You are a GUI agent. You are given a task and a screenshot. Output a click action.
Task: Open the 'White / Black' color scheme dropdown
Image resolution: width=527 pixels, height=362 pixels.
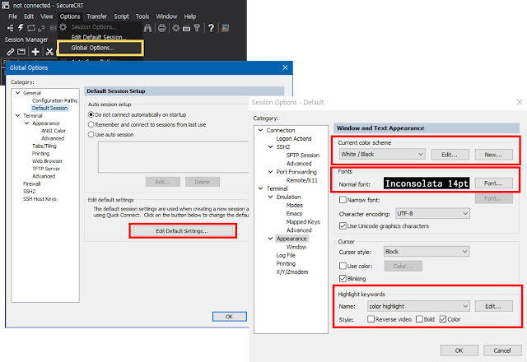tap(382, 154)
